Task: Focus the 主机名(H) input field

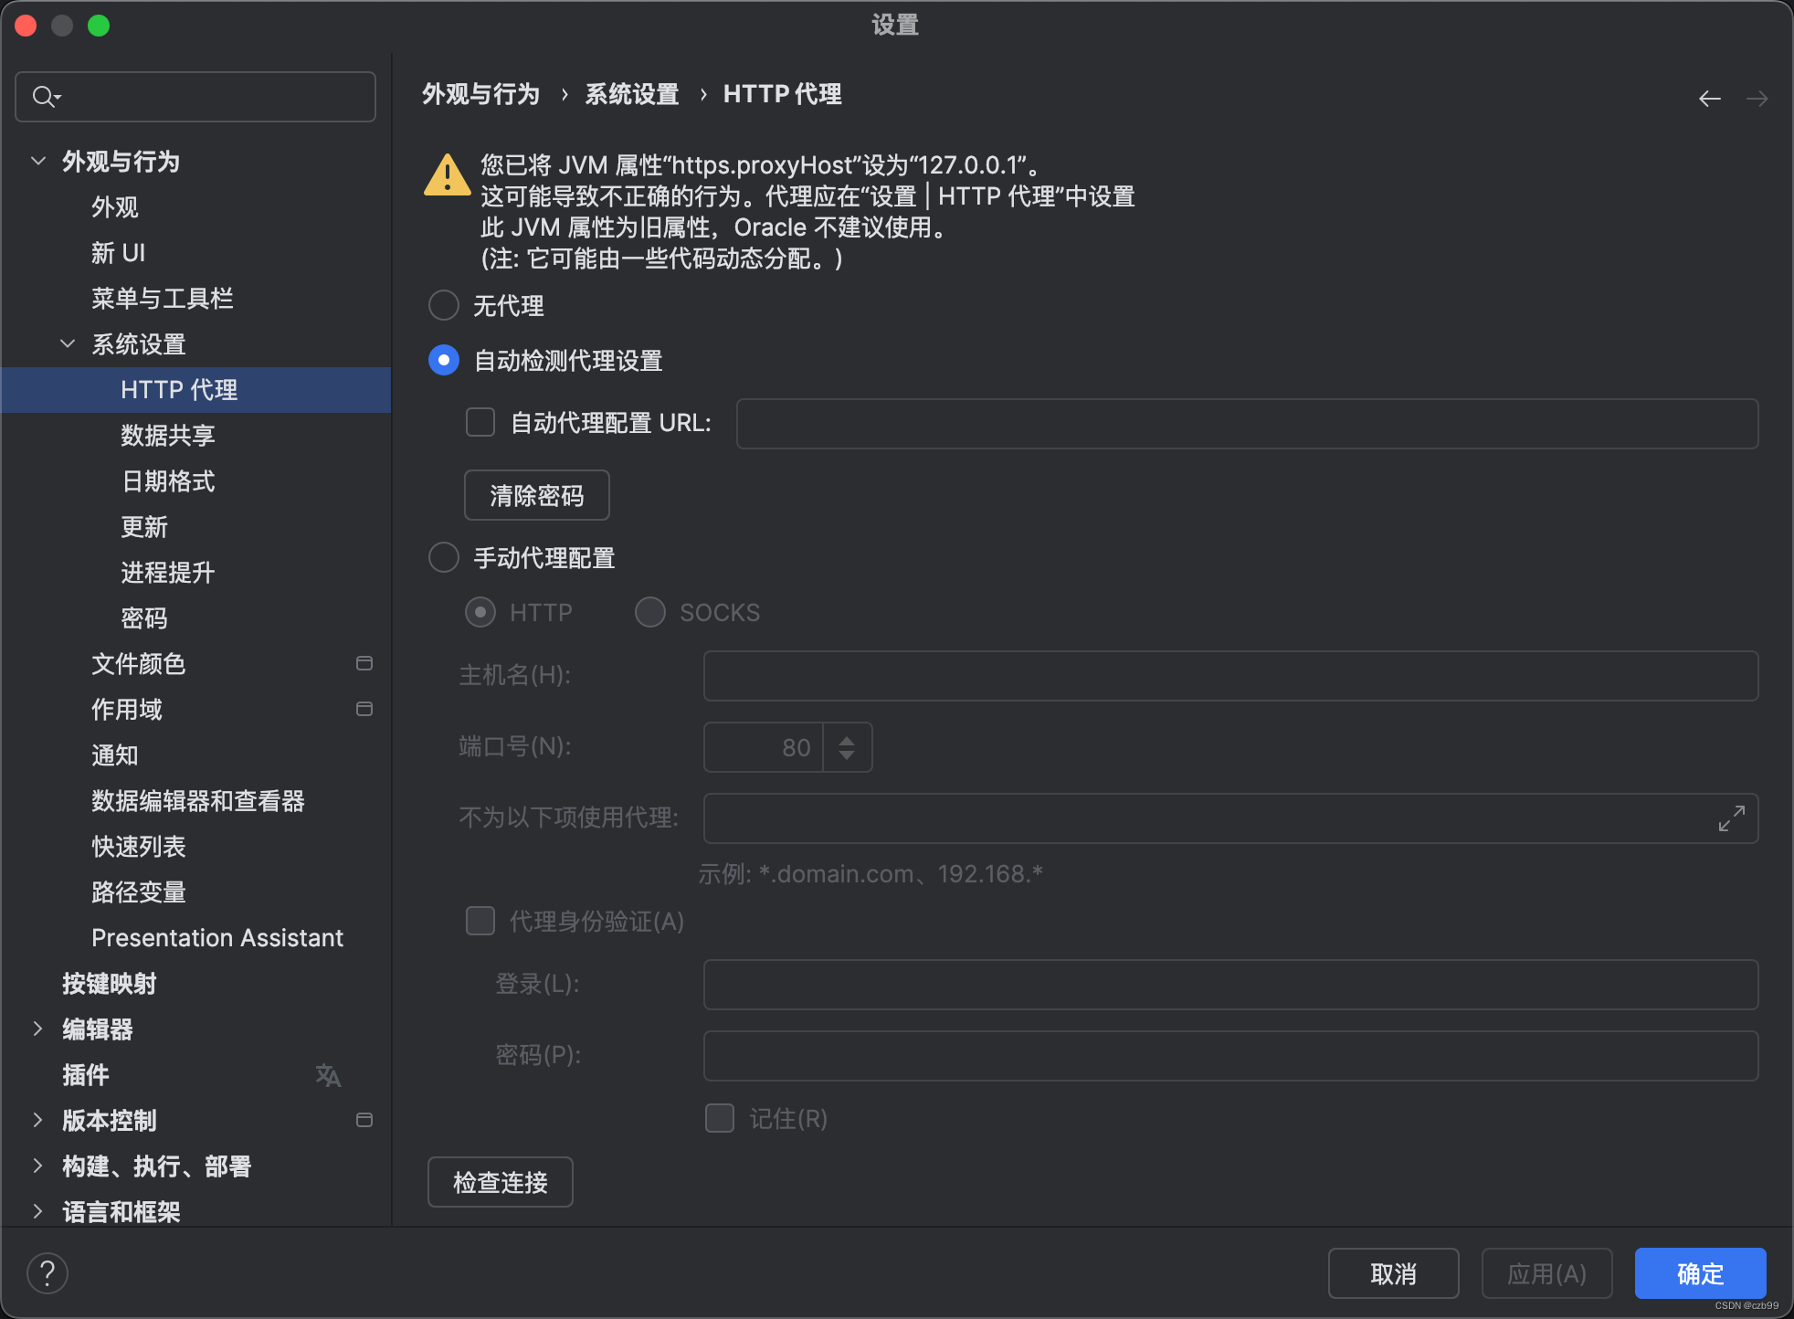Action: (1230, 676)
